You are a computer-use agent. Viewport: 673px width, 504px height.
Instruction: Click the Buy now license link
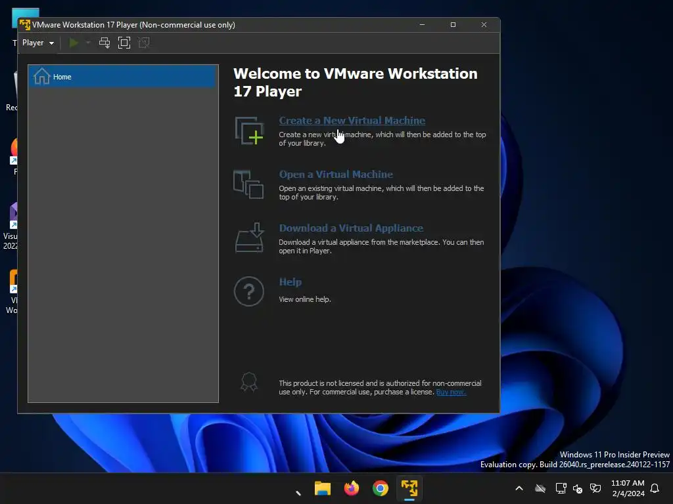451,392
